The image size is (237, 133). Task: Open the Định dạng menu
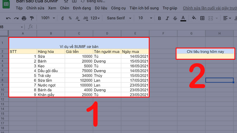click(82, 8)
